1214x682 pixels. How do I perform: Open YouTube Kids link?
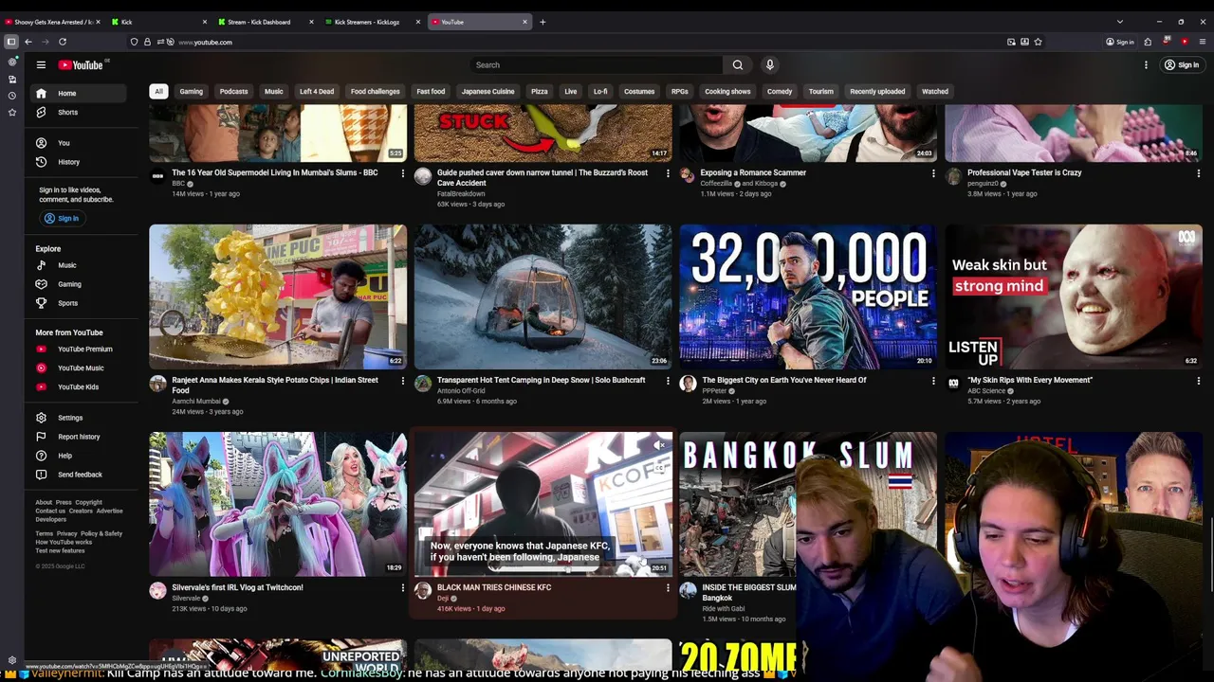point(76,386)
